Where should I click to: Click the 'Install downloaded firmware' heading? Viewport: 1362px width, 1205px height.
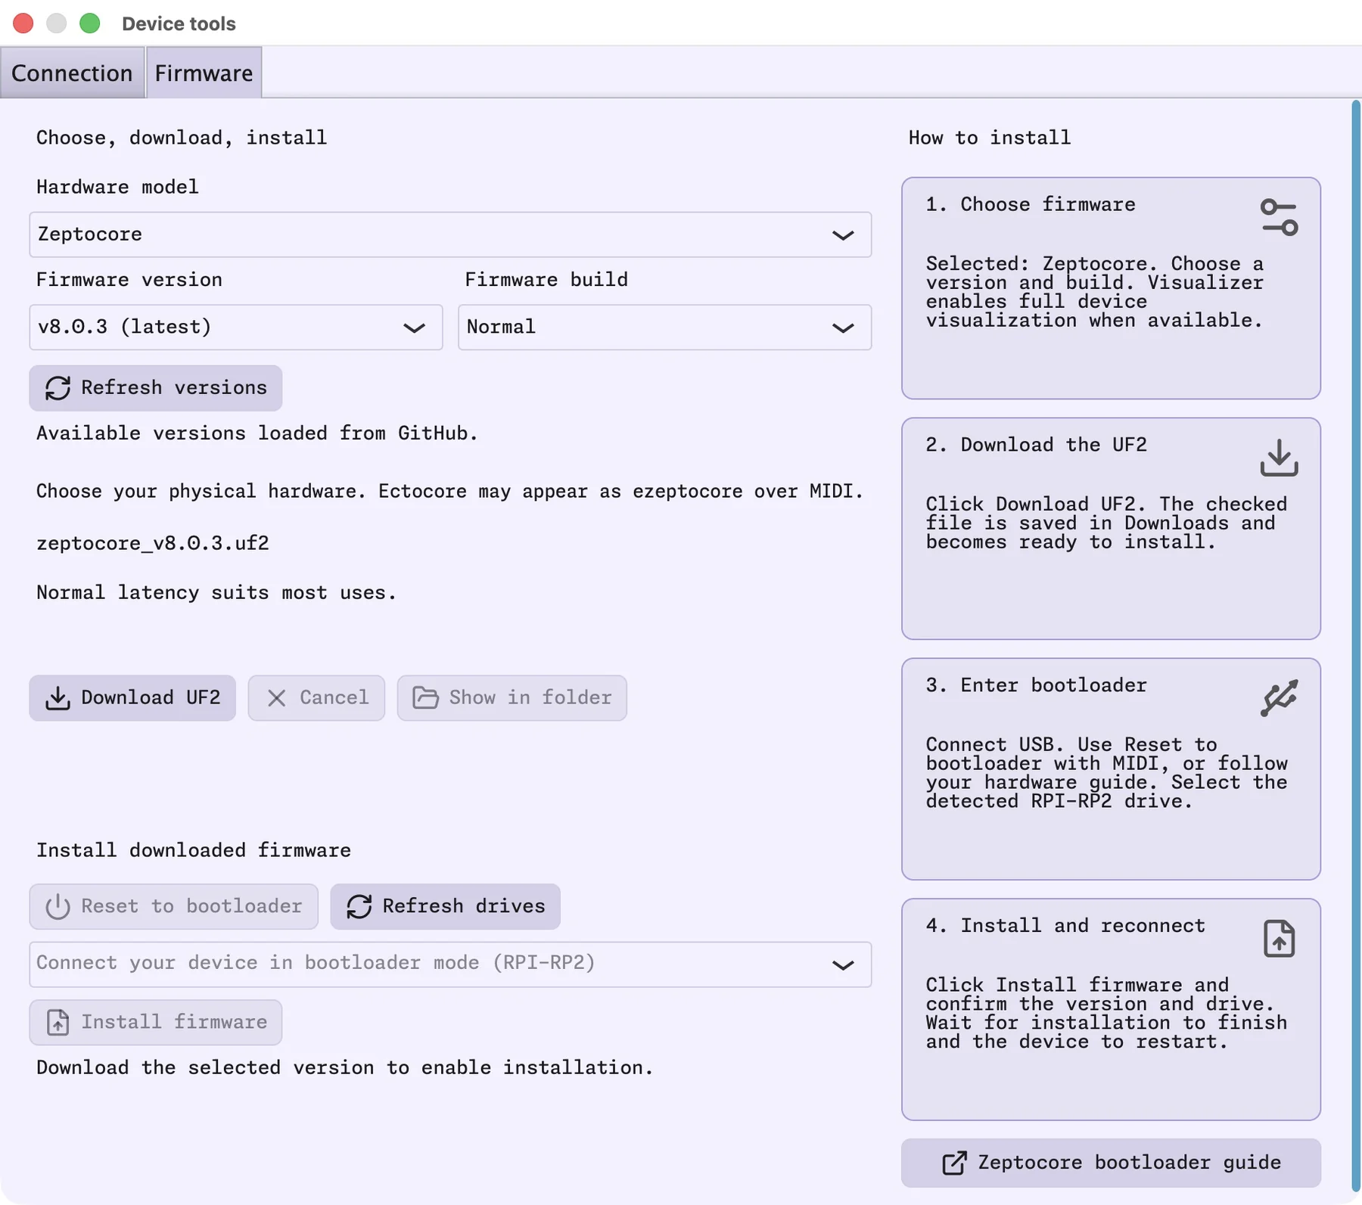[194, 850]
